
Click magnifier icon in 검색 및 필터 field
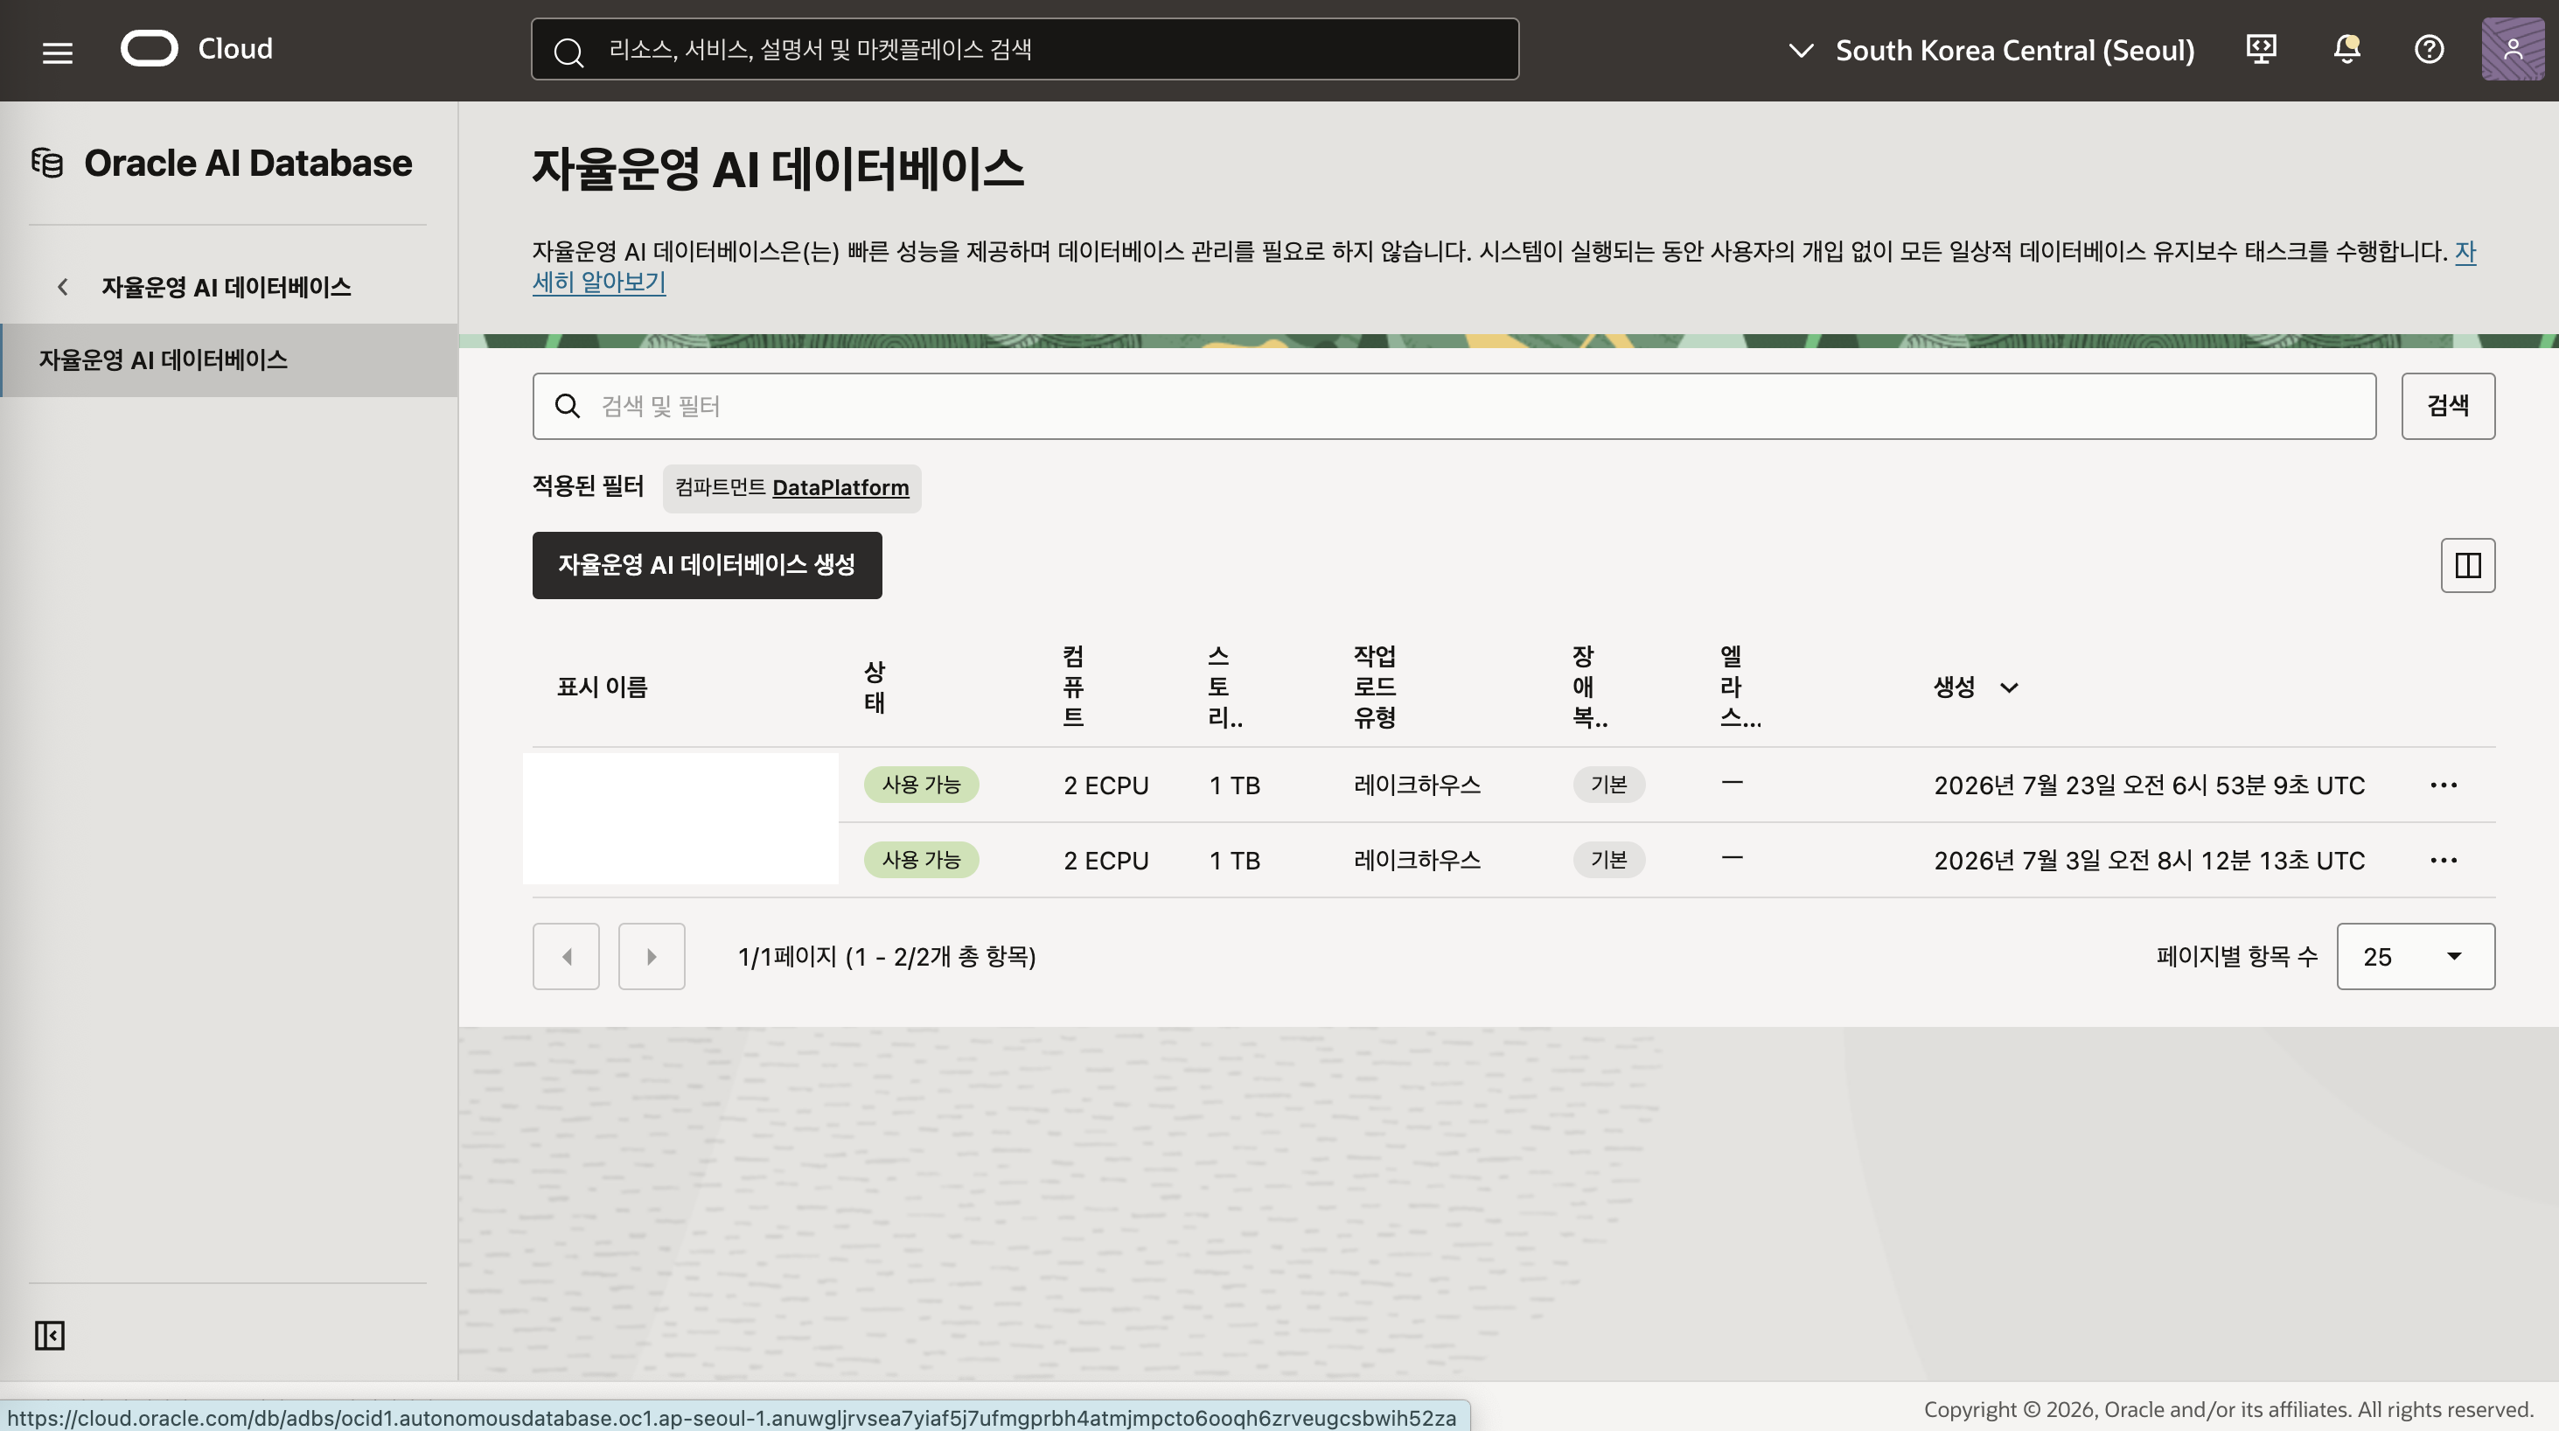pyautogui.click(x=568, y=406)
